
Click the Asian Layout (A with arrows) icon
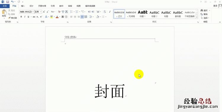pos(98,12)
